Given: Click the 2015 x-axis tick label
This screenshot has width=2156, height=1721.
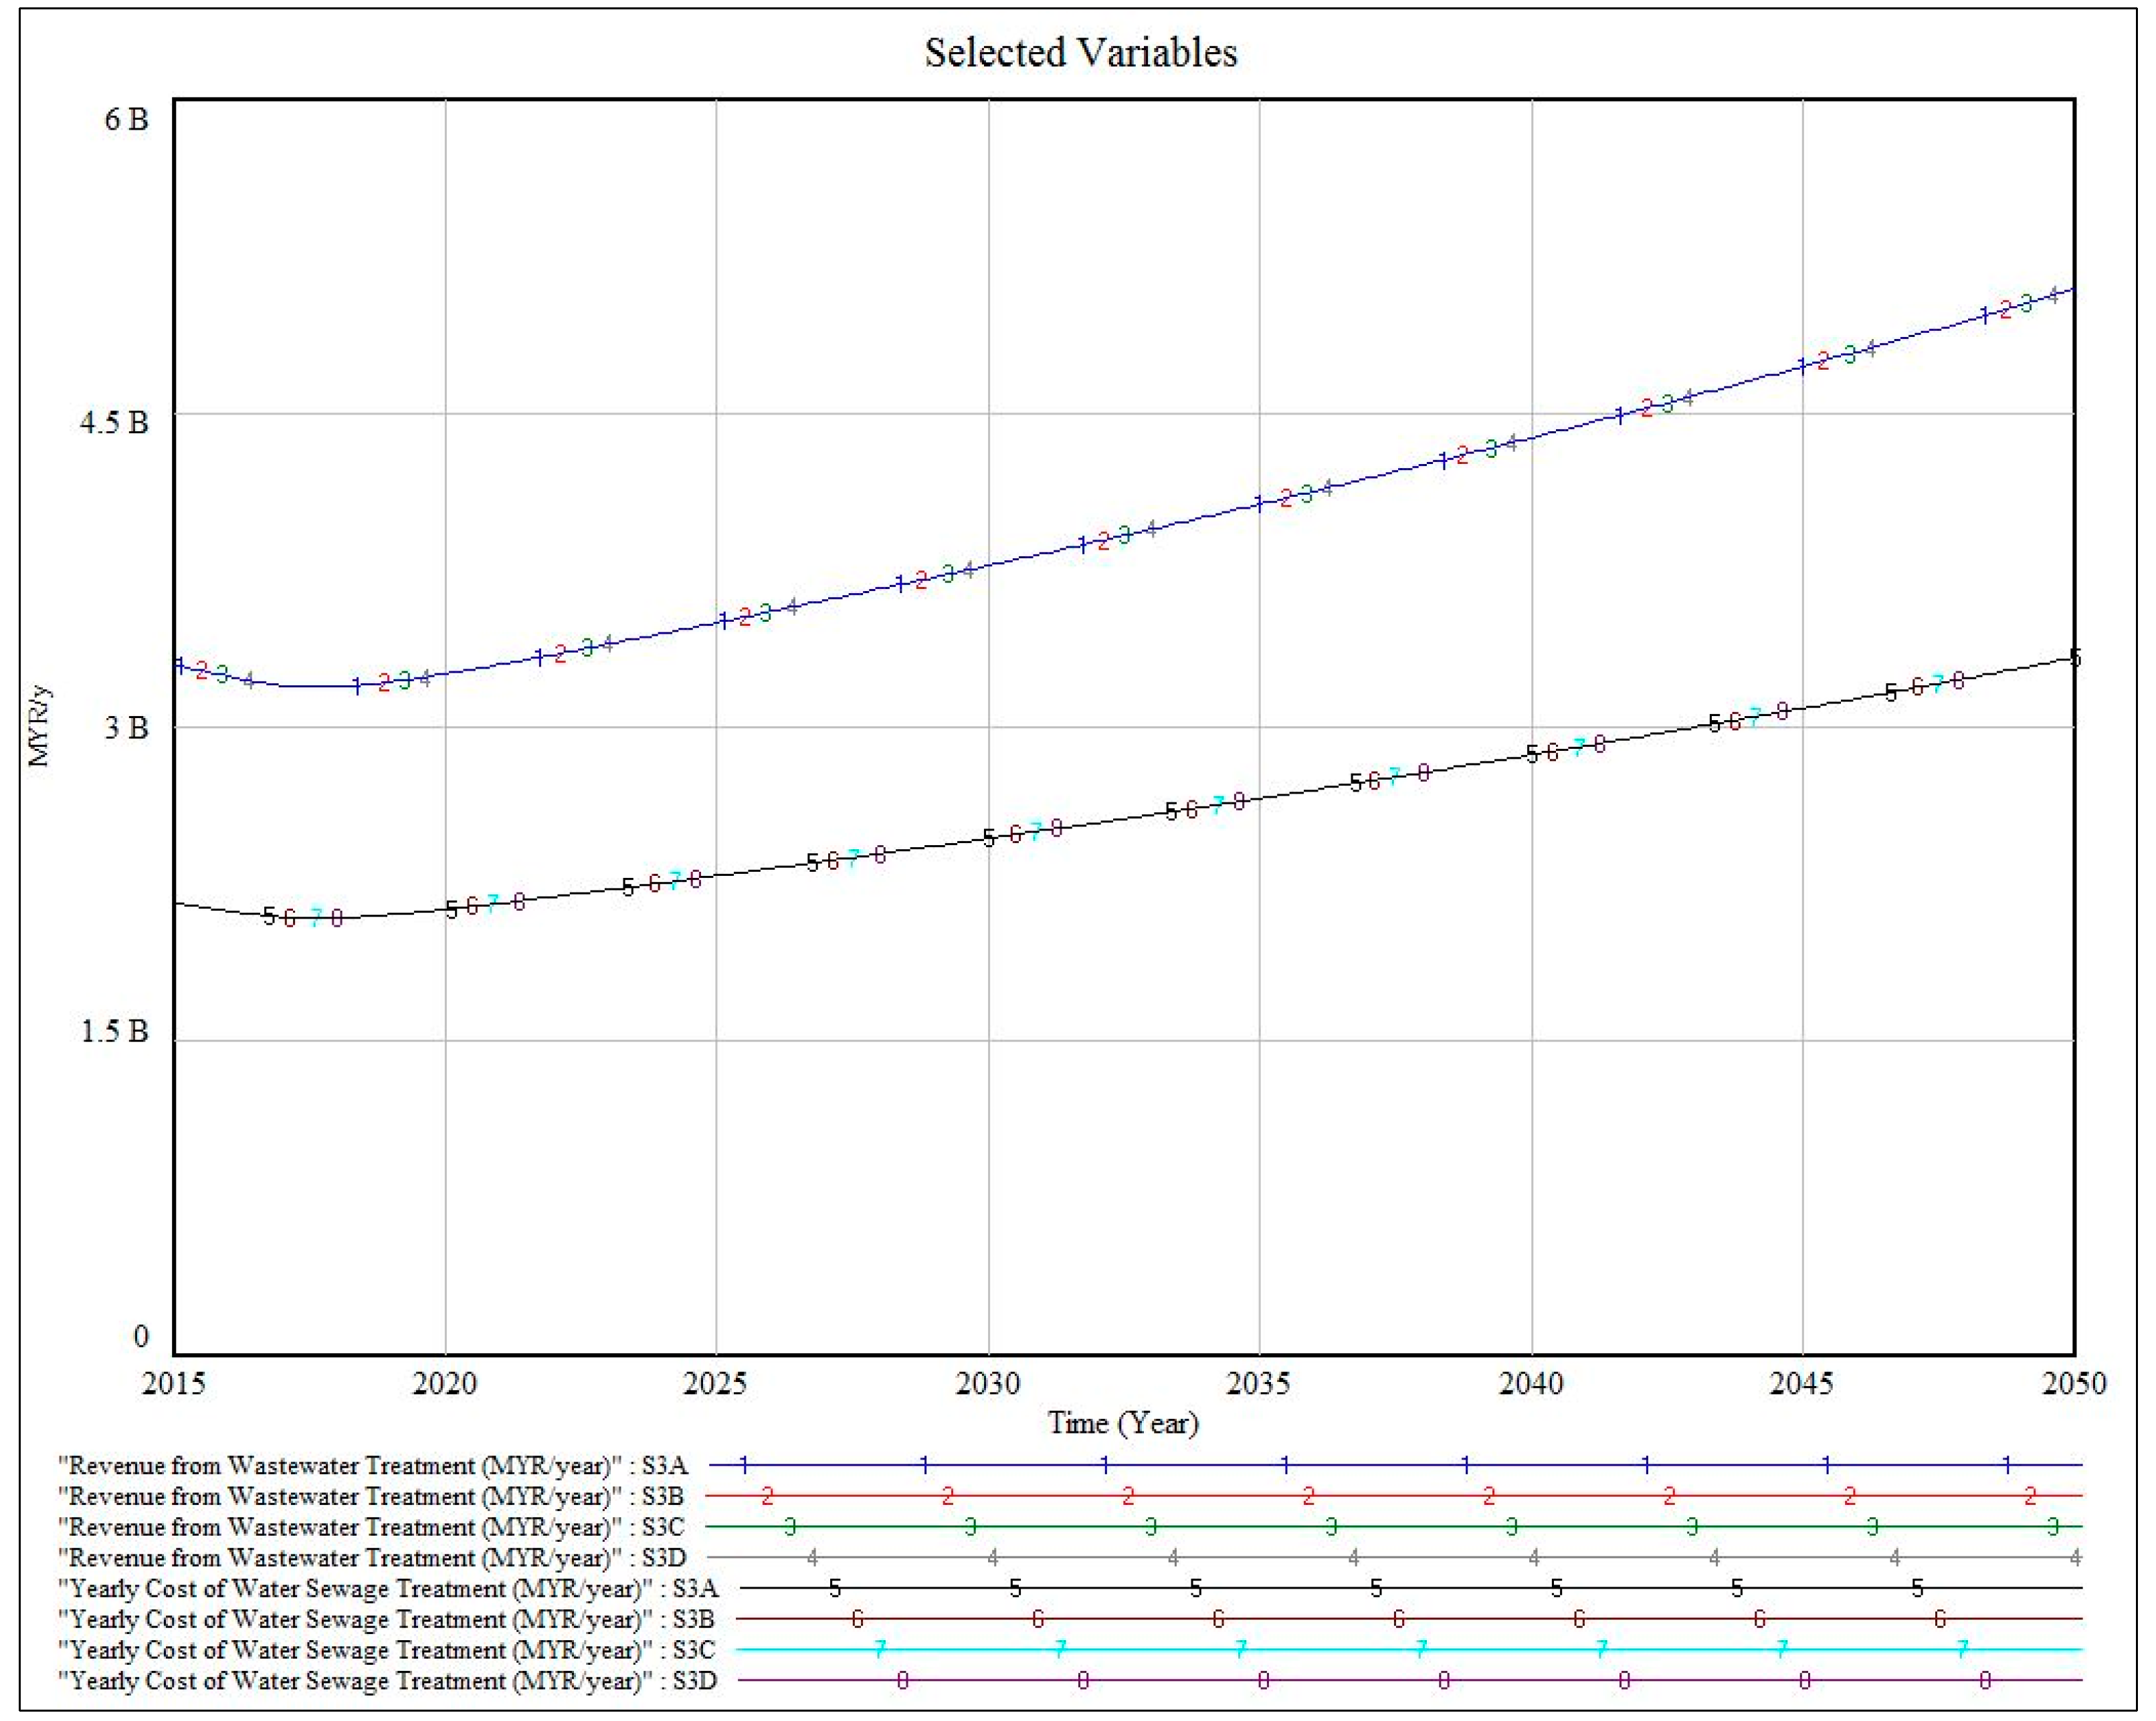Looking at the screenshot, I should 174,1383.
